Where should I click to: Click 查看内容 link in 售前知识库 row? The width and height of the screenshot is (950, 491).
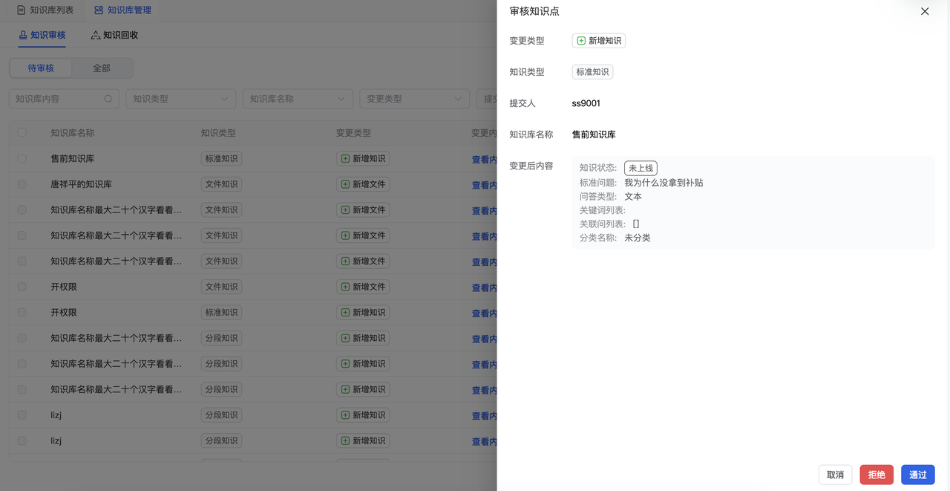484,159
